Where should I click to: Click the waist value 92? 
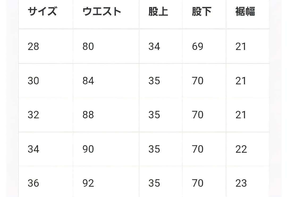point(88,183)
